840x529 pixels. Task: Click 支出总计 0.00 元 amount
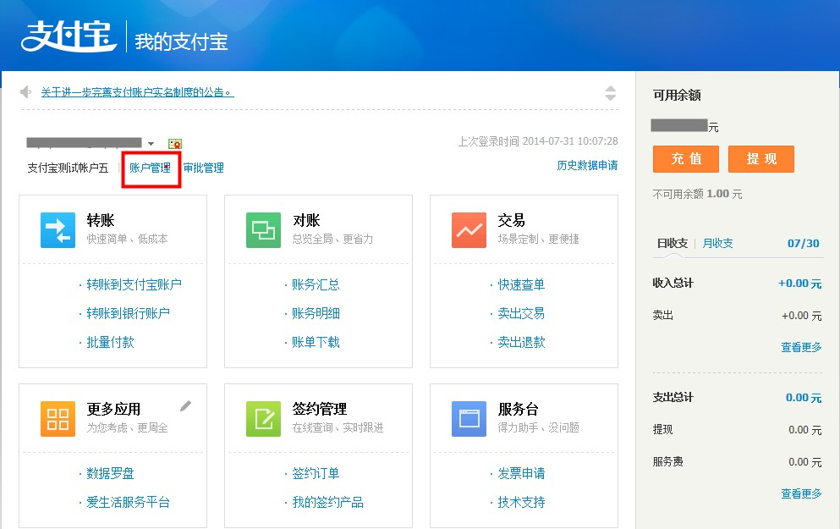[804, 398]
